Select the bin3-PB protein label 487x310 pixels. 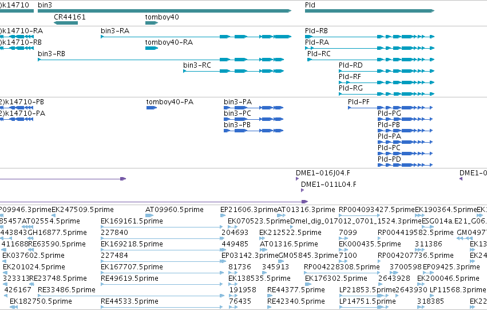click(x=237, y=125)
